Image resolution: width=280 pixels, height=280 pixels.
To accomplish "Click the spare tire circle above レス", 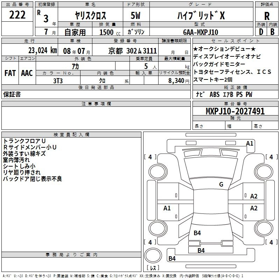I will (153, 255).
